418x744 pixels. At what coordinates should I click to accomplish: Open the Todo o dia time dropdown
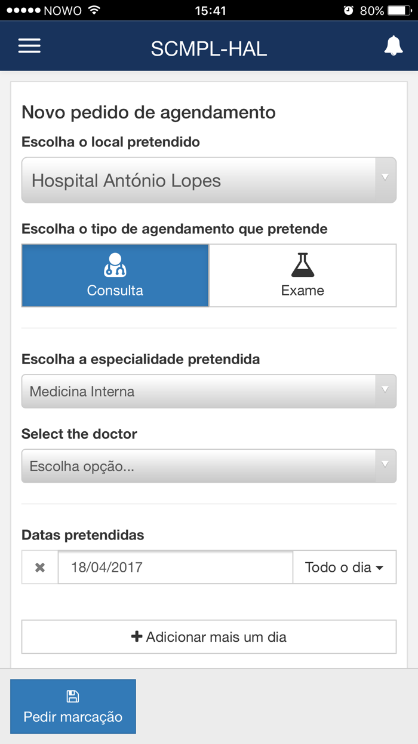tap(345, 568)
